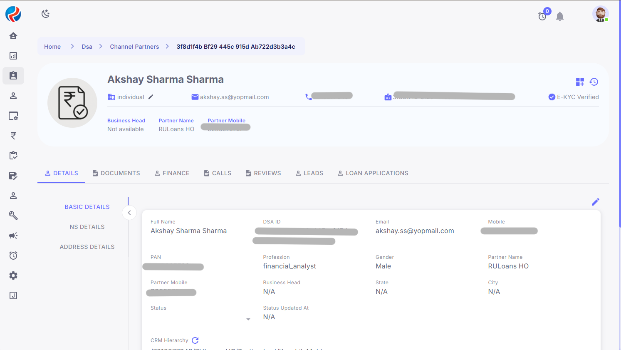Open home icon in the sidebar
This screenshot has height=350, width=621.
tap(13, 36)
